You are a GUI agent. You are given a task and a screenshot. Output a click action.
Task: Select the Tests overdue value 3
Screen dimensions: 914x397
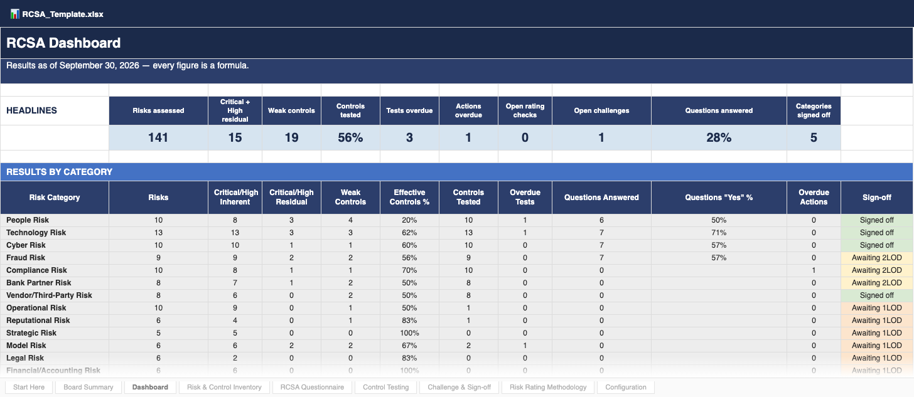coord(409,137)
